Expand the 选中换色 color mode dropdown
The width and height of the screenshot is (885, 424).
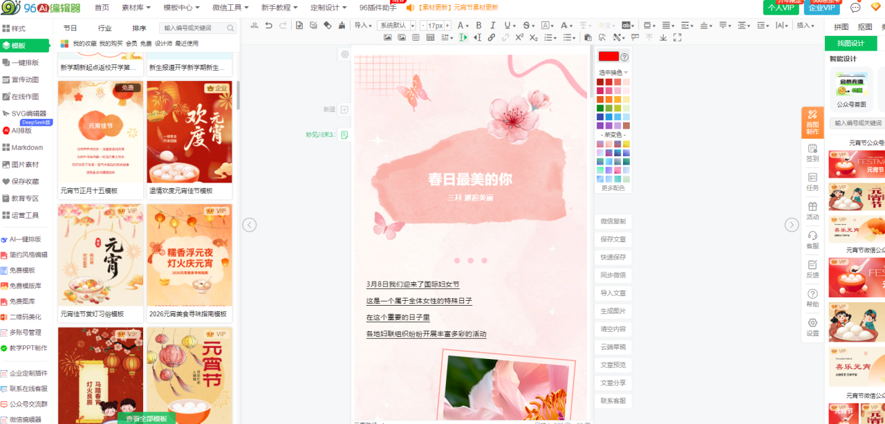tap(613, 72)
